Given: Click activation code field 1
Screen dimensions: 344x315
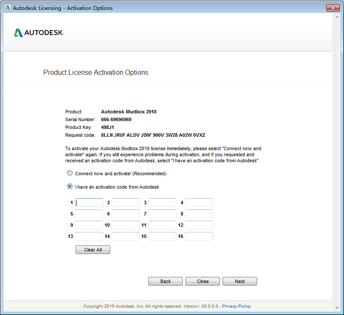Looking at the screenshot, I should pyautogui.click(x=89, y=202).
